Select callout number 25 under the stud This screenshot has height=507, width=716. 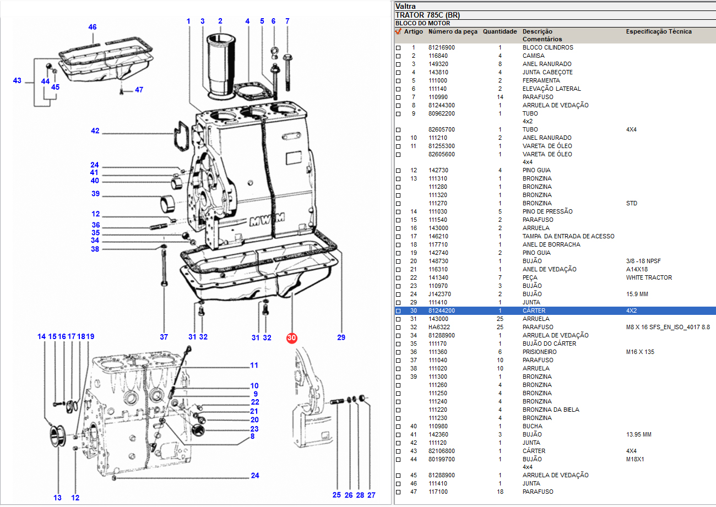[x=337, y=495]
